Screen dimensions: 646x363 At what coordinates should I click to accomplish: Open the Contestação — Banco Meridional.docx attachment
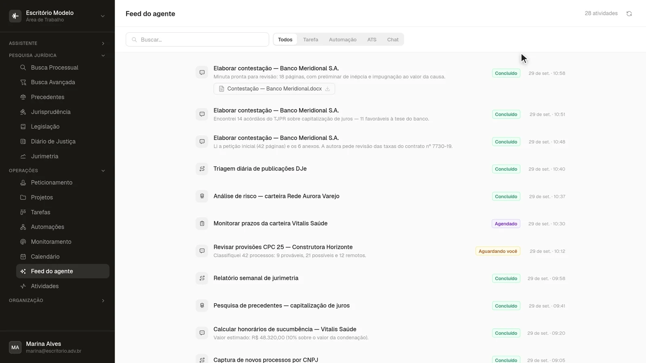click(274, 89)
